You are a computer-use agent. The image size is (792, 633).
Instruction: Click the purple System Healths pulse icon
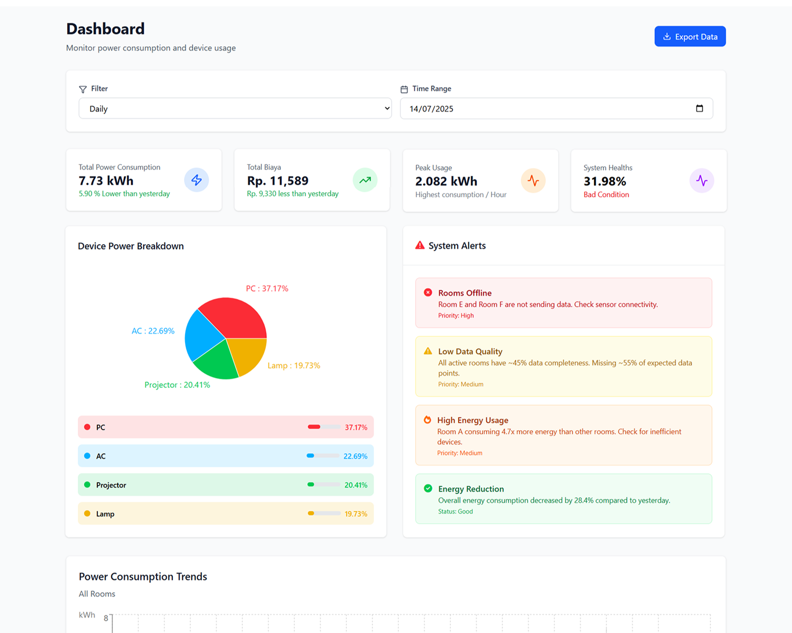coord(701,180)
